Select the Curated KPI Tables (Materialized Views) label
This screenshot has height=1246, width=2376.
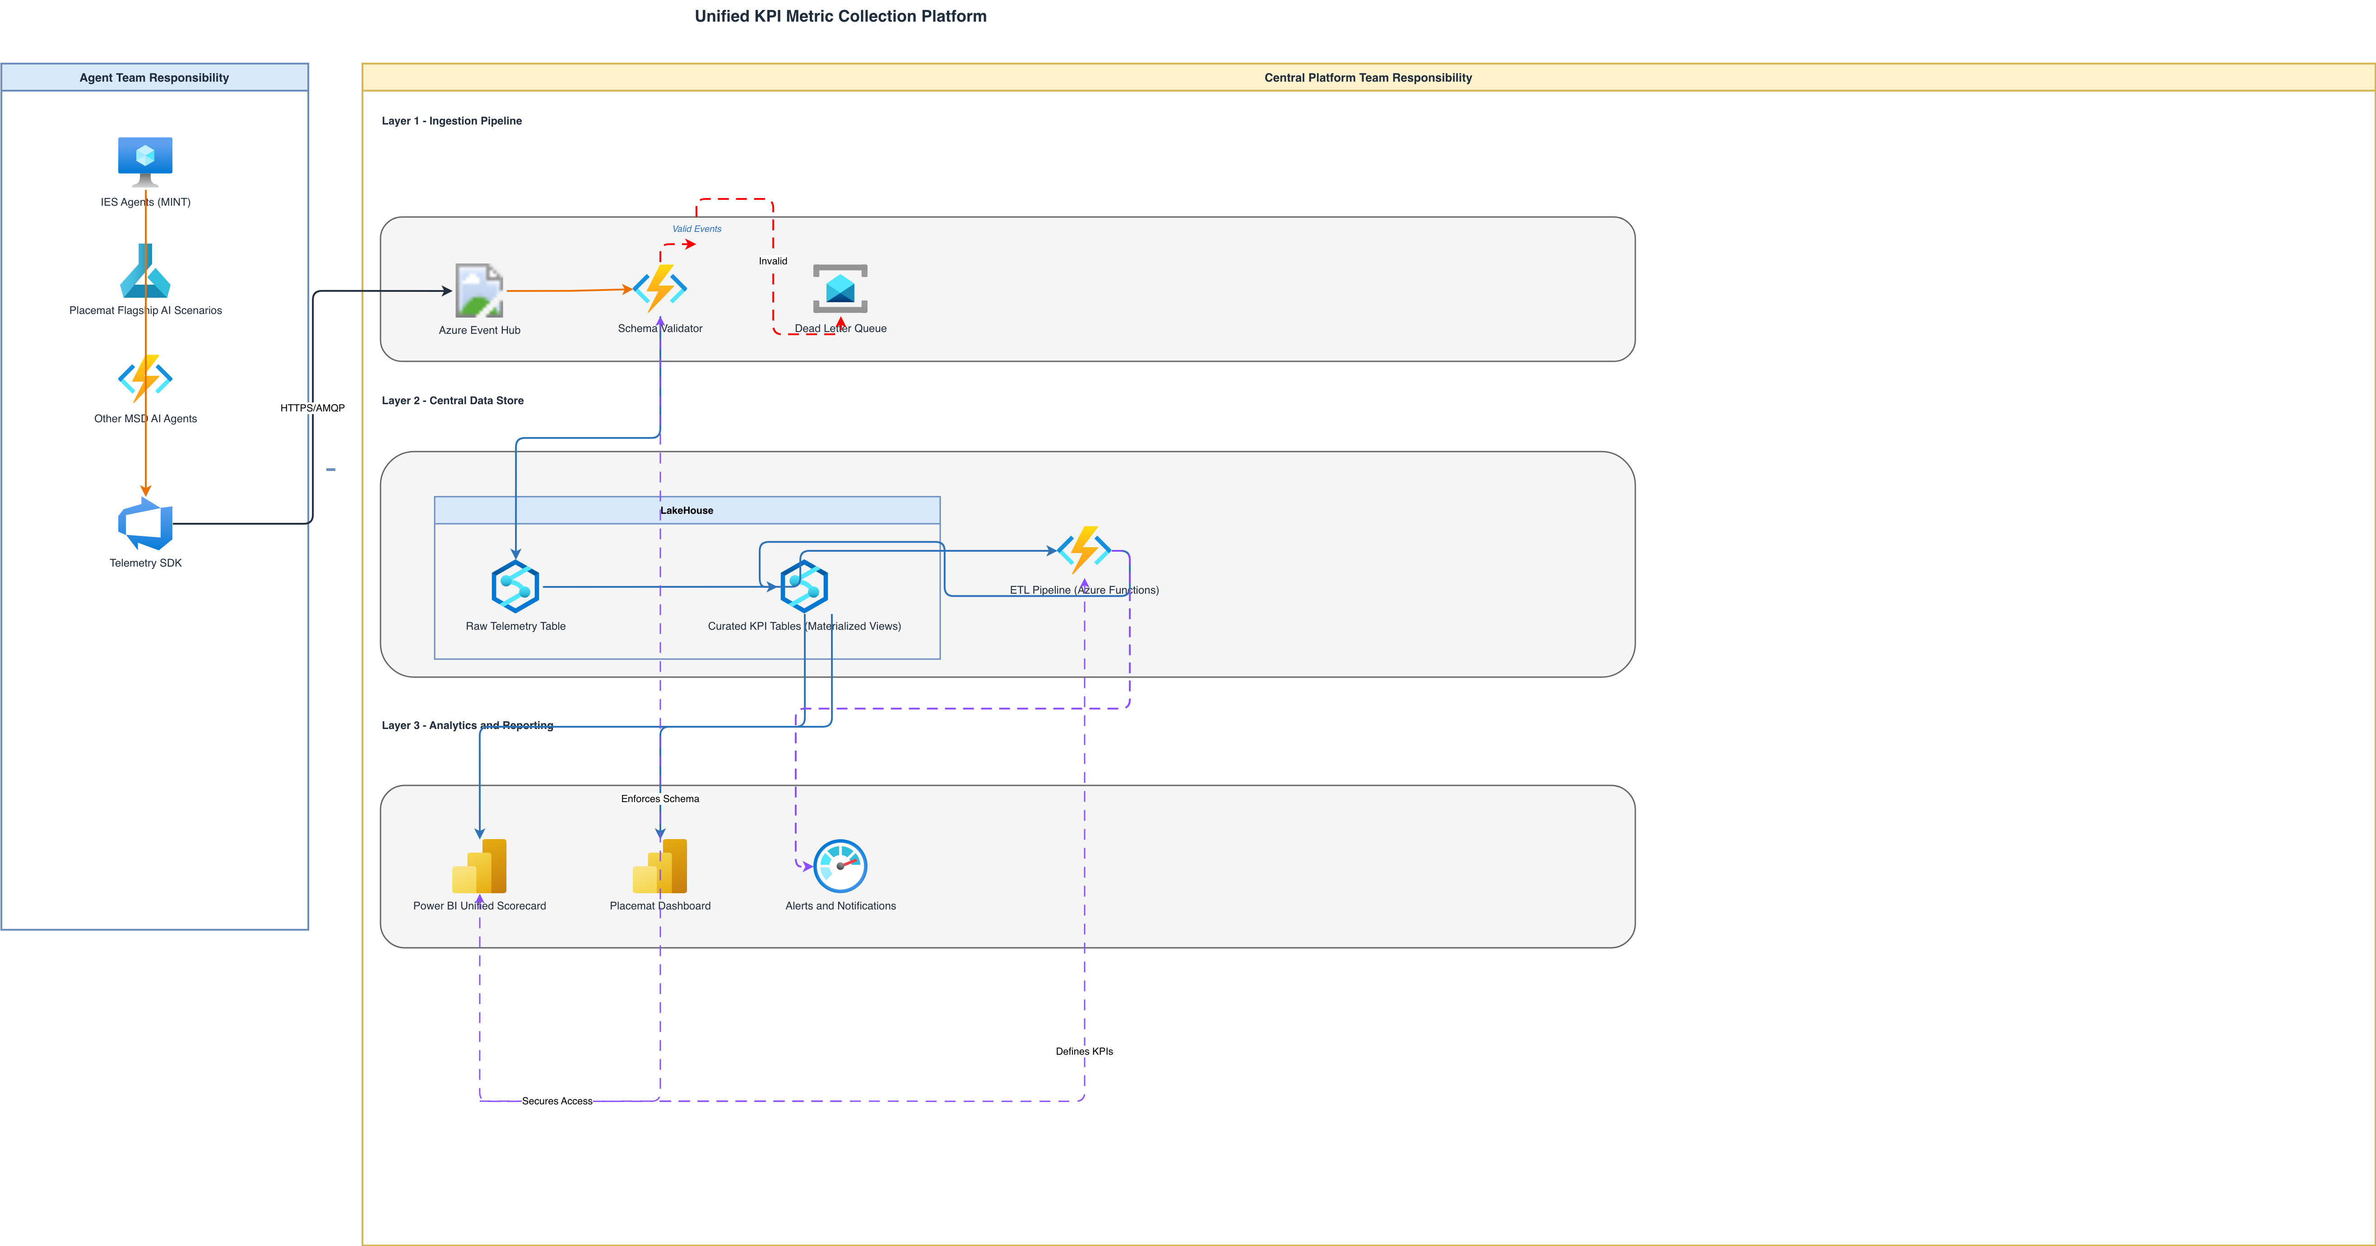(804, 626)
